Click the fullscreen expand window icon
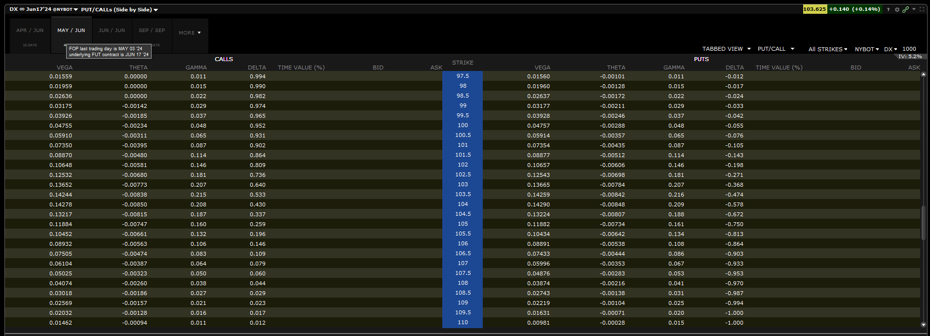 pyautogui.click(x=922, y=9)
